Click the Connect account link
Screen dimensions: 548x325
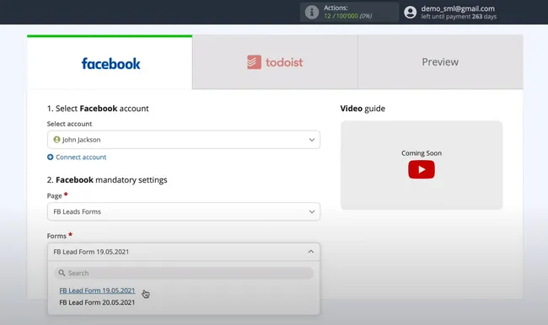[x=81, y=157]
